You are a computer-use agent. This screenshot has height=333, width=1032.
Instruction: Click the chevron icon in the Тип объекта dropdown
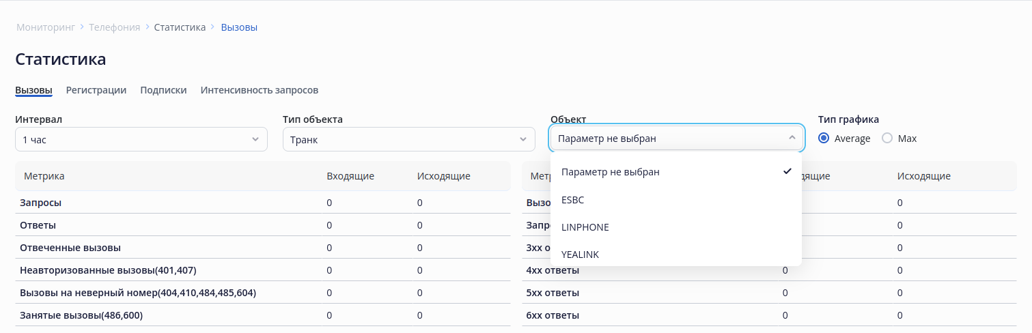click(x=523, y=139)
